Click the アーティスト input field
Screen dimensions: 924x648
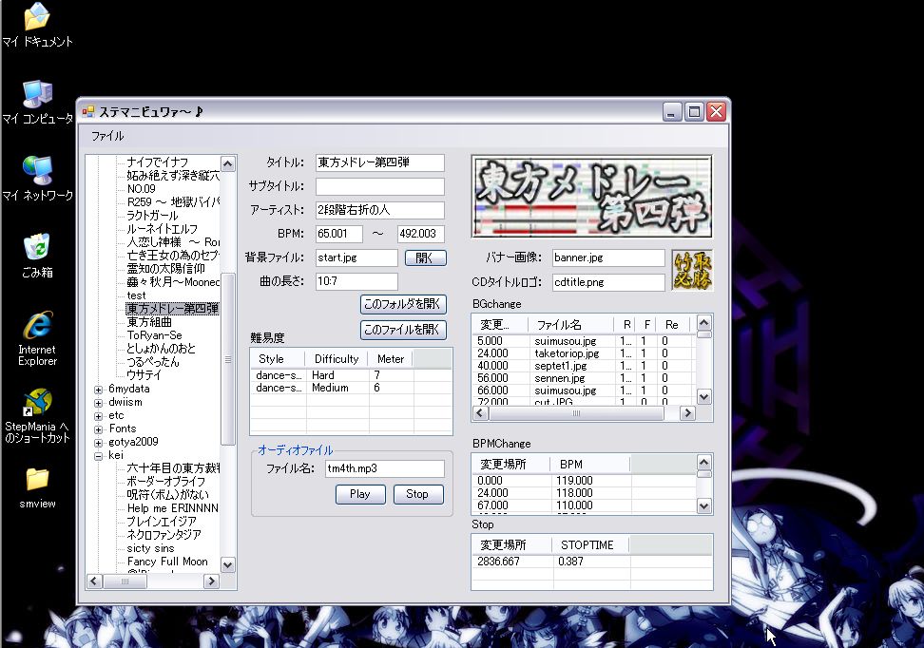click(379, 210)
